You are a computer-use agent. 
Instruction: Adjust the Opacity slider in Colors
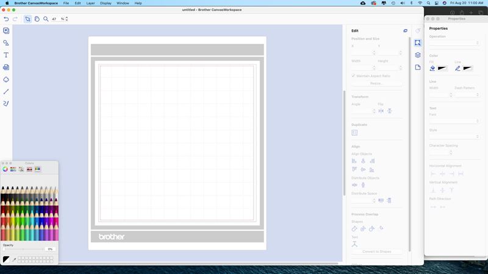(23, 249)
